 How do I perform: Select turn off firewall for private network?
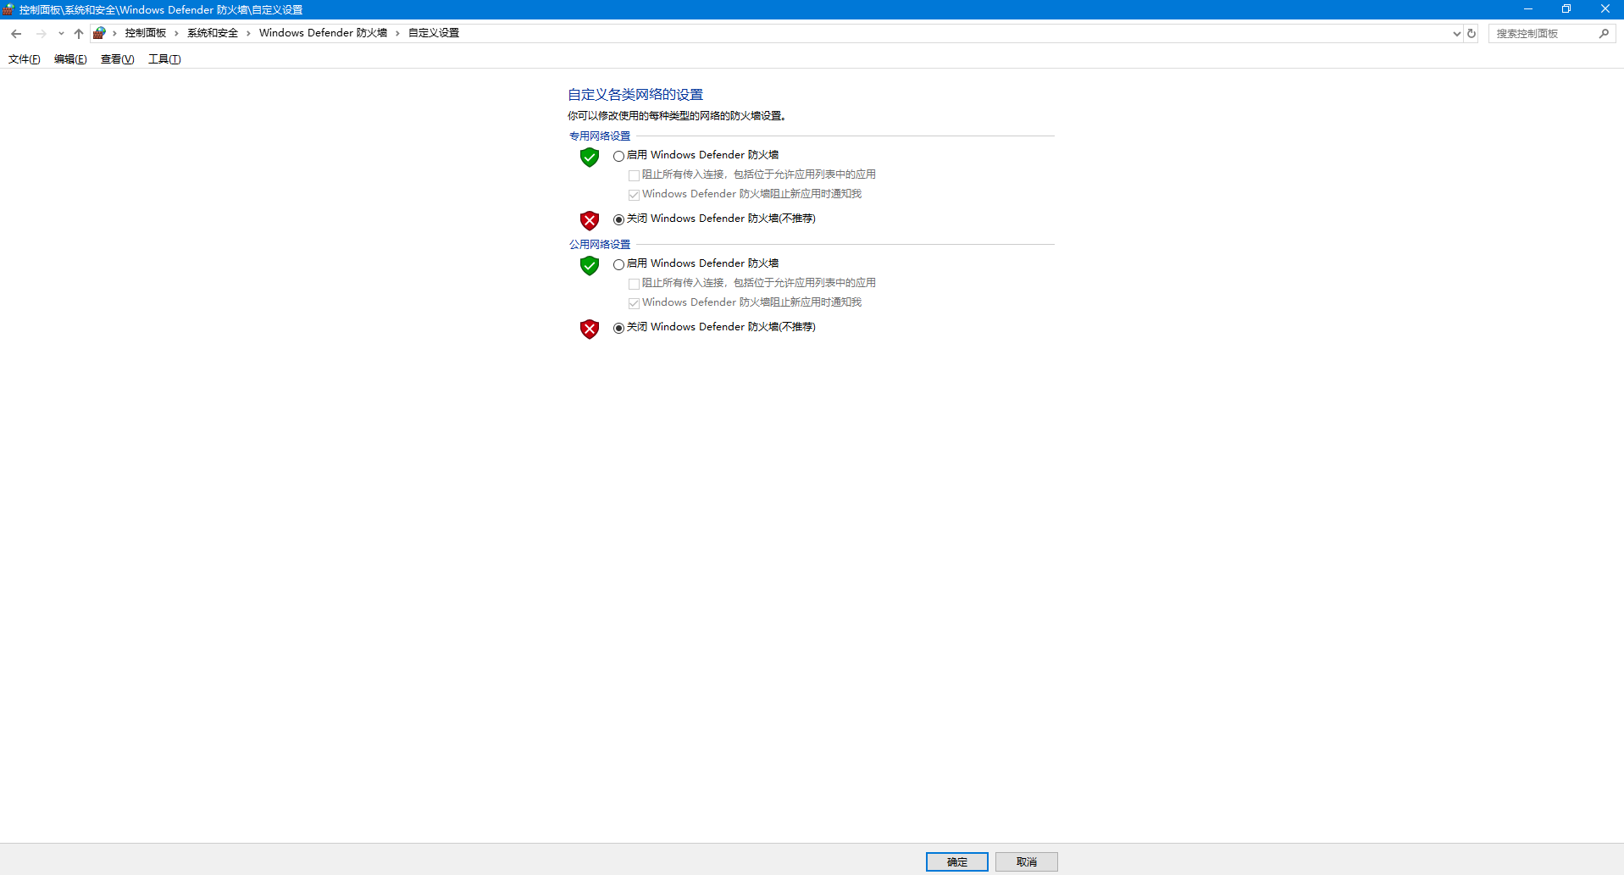pos(618,219)
